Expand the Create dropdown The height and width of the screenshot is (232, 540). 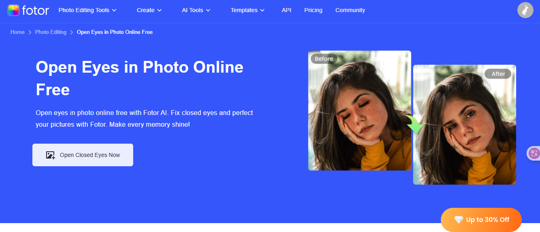[149, 10]
